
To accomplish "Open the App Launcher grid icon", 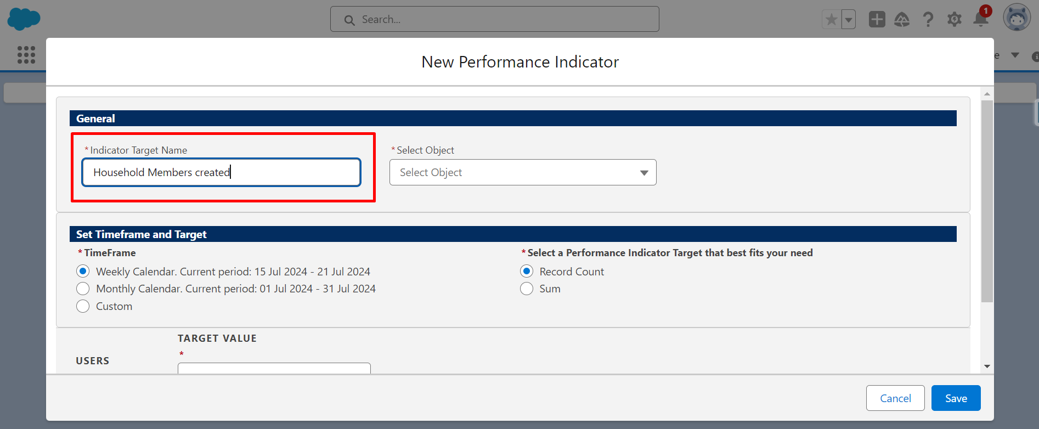I will pyautogui.click(x=26, y=55).
